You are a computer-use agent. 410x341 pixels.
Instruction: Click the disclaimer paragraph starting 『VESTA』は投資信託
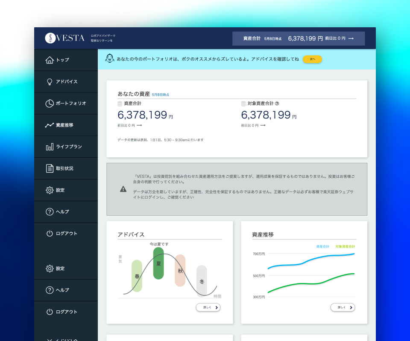(244, 179)
